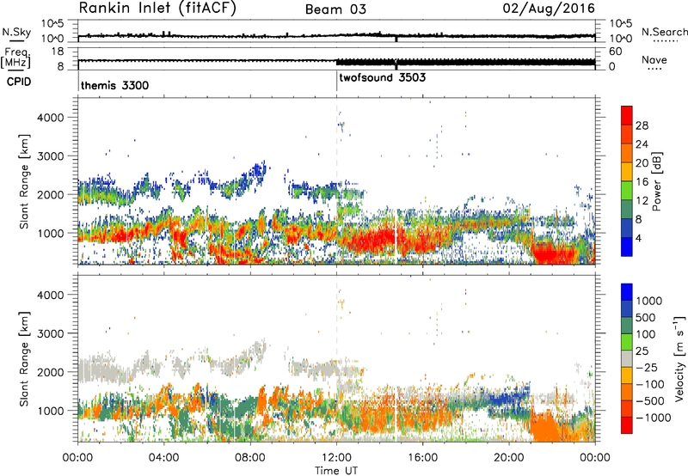Viewport: 688px width, 476px height.
Task: Click the '1000' tick on Velocity colorbar
Action: [648, 301]
